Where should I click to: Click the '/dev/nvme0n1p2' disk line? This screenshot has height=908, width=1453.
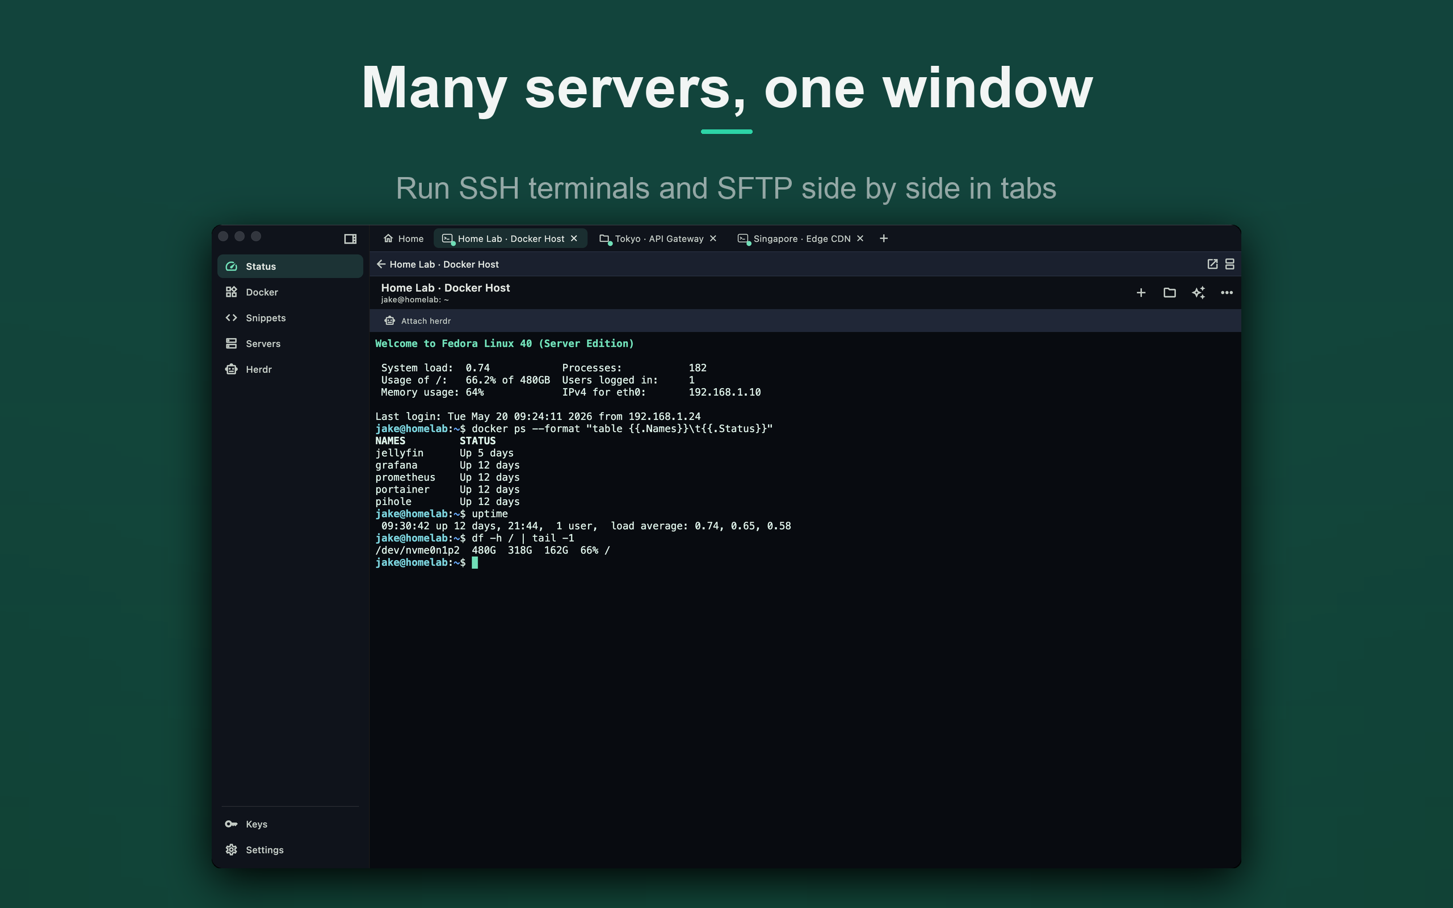[x=492, y=550]
